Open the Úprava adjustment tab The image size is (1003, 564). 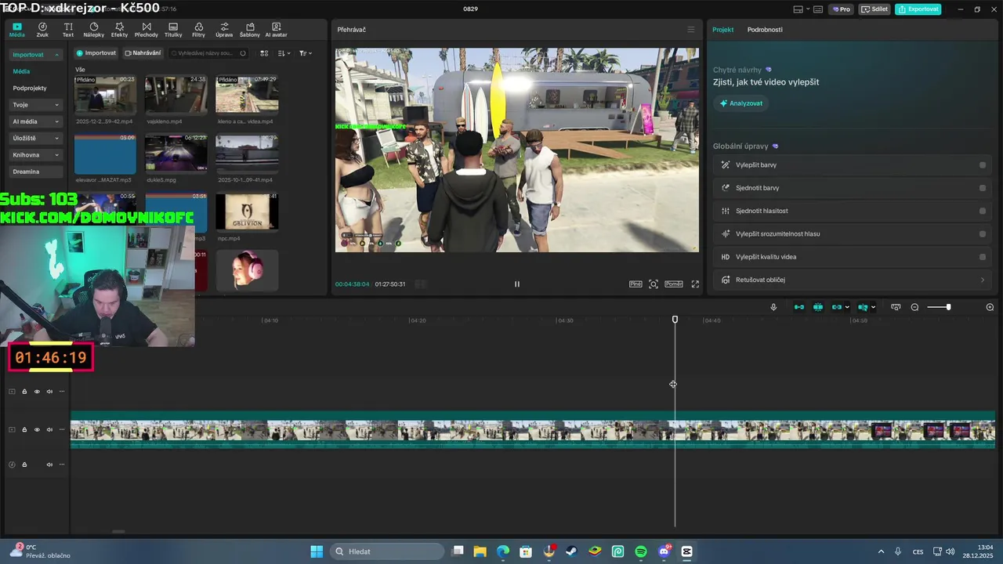pyautogui.click(x=224, y=30)
